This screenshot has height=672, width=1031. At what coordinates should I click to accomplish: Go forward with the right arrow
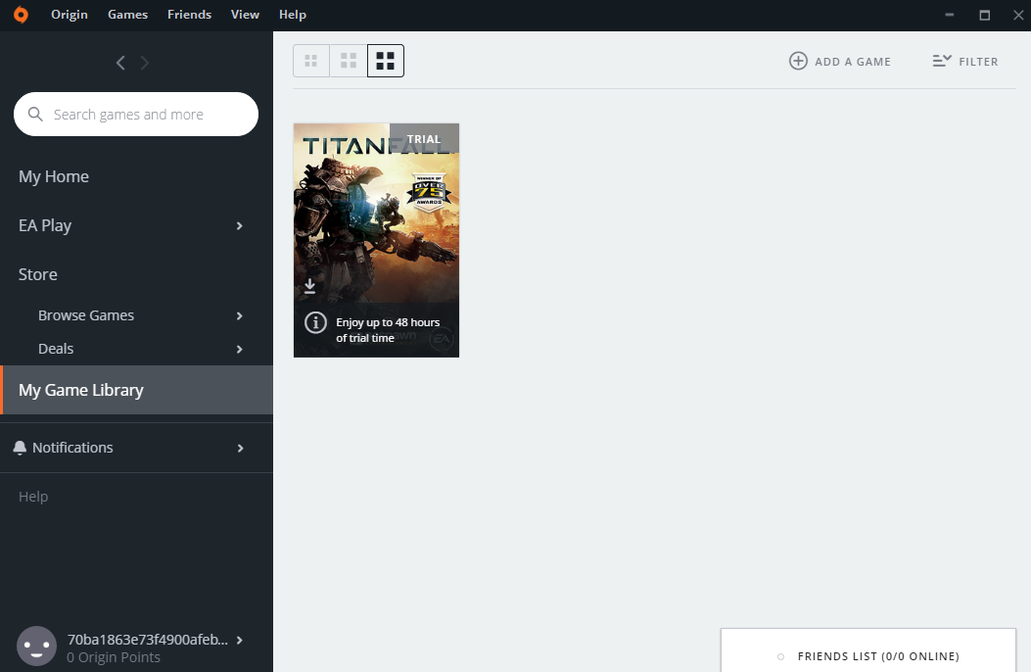tap(145, 63)
